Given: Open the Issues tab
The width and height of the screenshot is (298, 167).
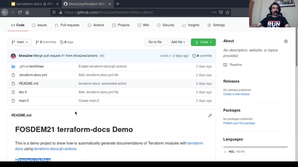Looking at the screenshot, I should point(39,25).
